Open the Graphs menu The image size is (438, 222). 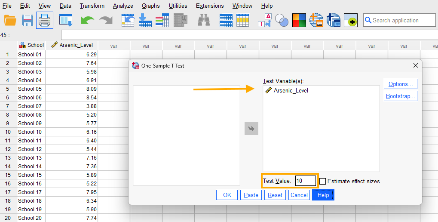[x=150, y=6]
